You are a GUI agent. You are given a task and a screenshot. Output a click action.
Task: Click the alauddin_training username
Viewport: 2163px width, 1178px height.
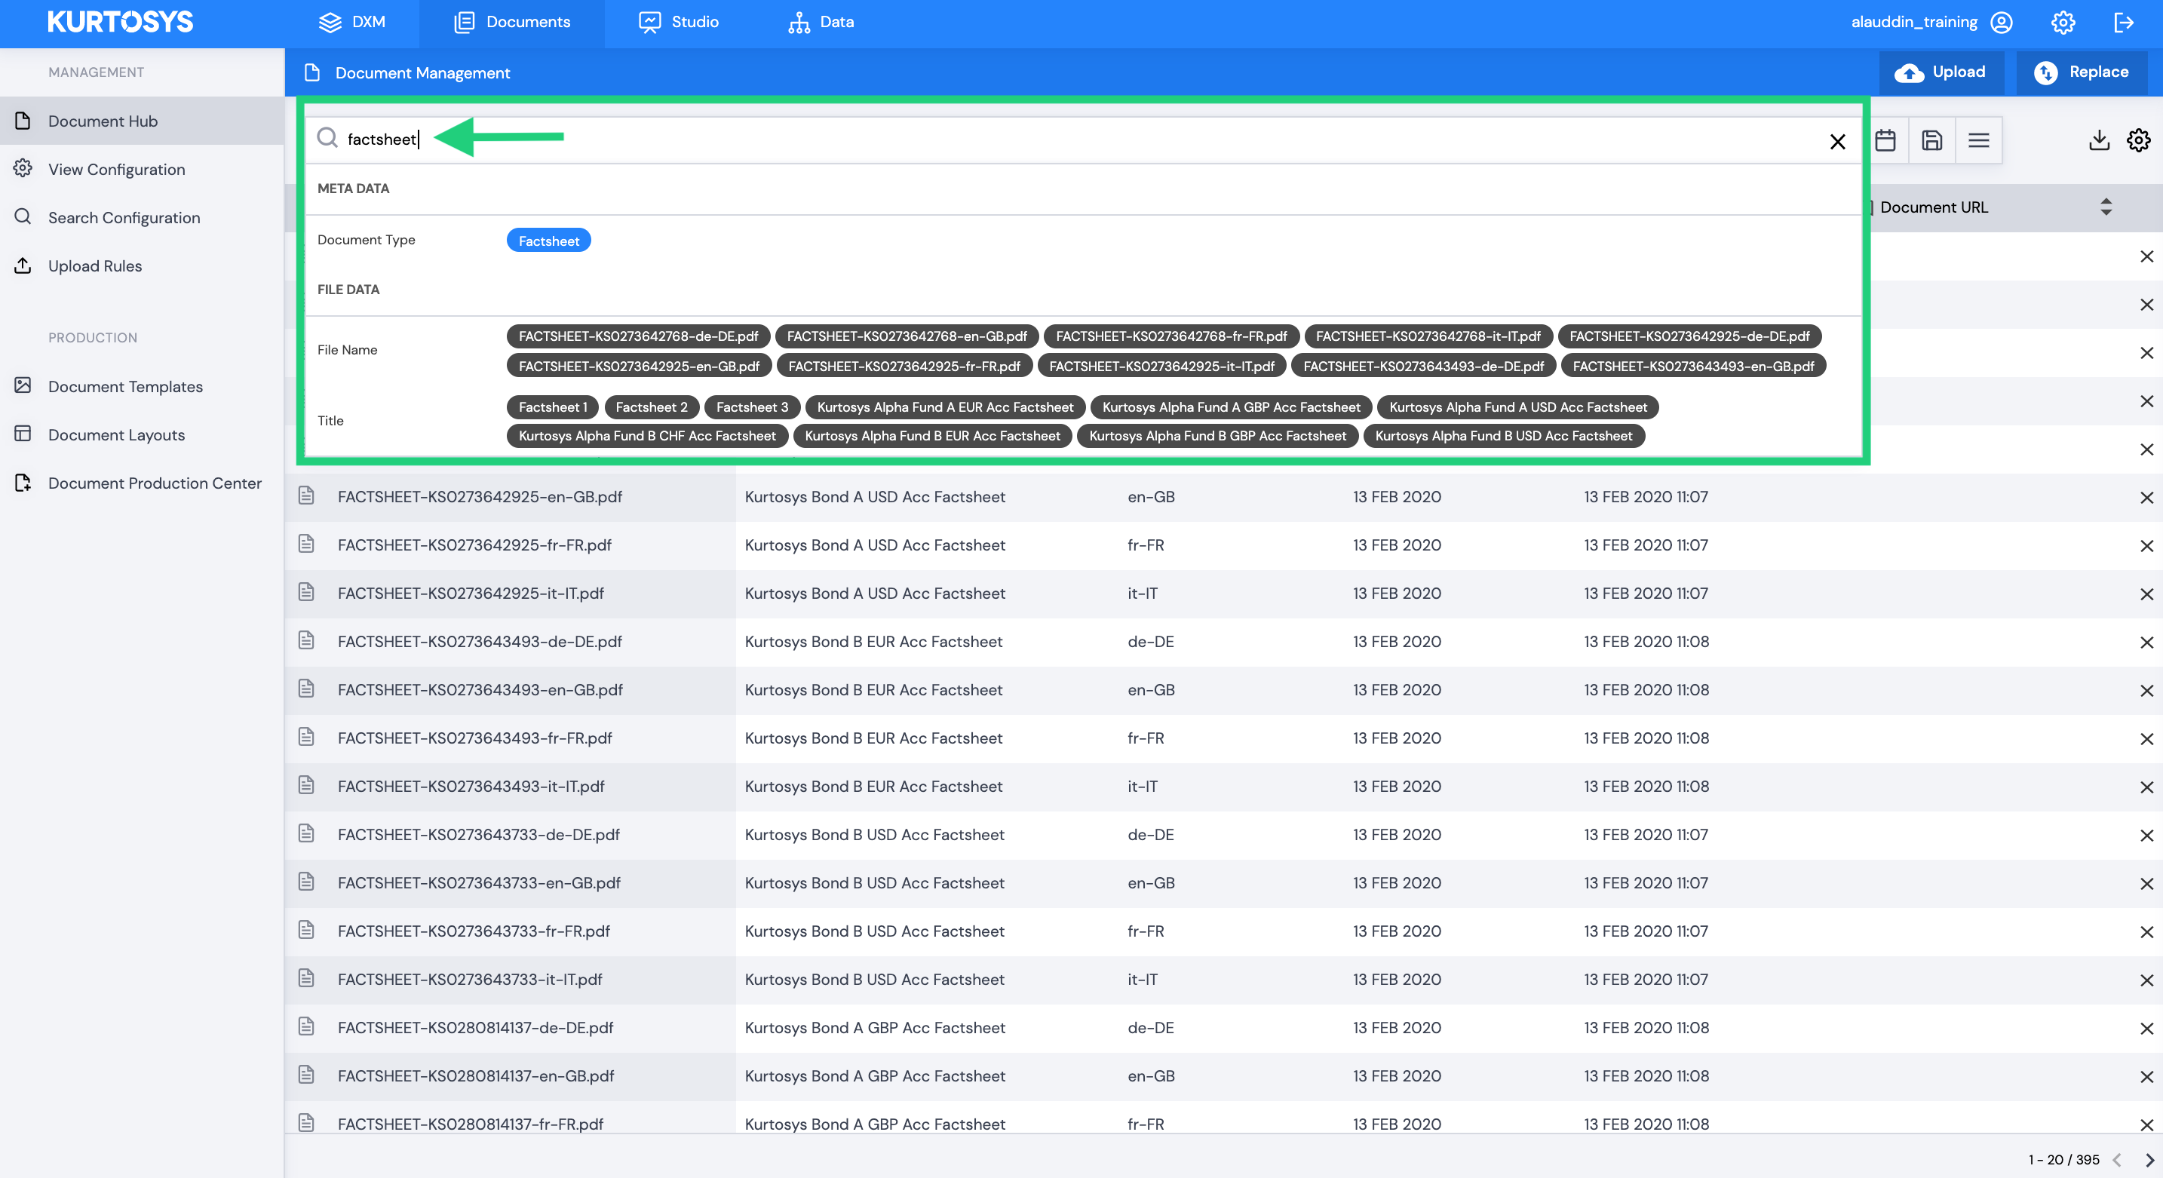1914,23
